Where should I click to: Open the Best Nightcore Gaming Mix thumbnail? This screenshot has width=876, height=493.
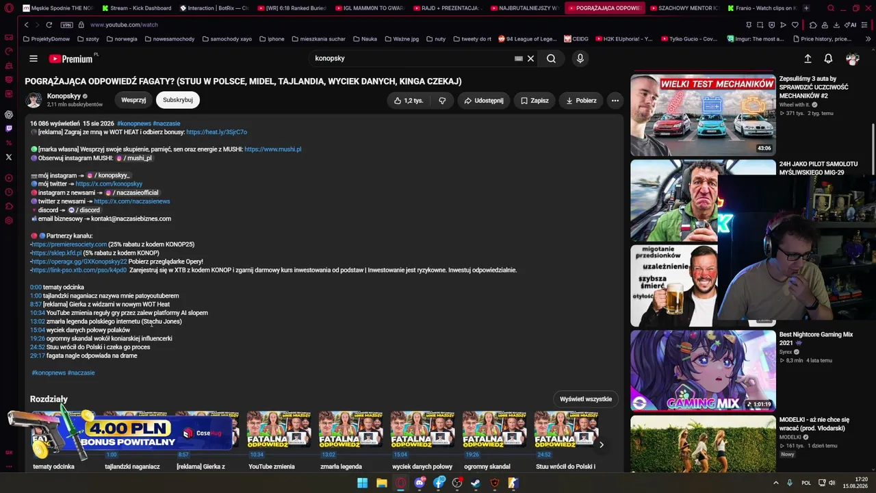(703, 370)
